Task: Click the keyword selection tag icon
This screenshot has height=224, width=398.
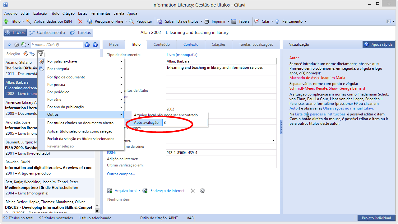Action: click(25, 54)
